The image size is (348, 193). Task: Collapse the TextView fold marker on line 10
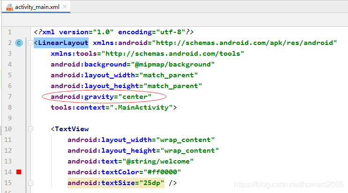point(30,129)
